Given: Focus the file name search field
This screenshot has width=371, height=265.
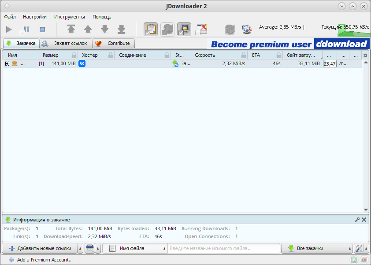Looking at the screenshot, I should [x=224, y=248].
